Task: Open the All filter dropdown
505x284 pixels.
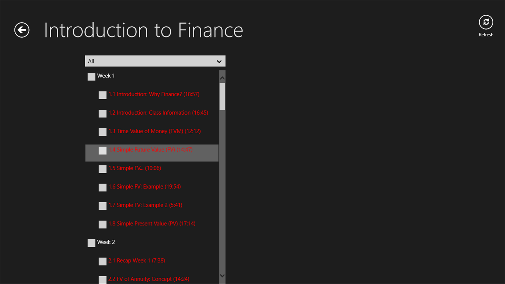Action: [155, 61]
